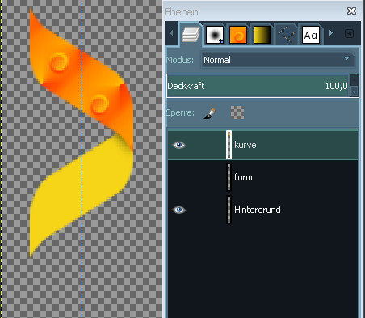Click the form layer thumbnail
365x318 pixels.
pos(229,177)
